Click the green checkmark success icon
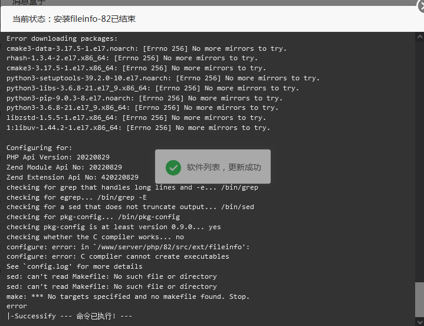Viewport: 424px width, 326px height. 173,168
